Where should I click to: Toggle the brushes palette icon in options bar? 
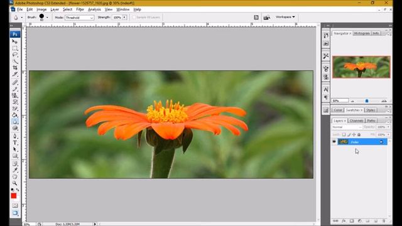pyautogui.click(x=256, y=17)
